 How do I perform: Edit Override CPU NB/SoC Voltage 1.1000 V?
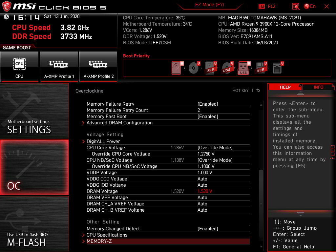pyautogui.click(x=206, y=166)
